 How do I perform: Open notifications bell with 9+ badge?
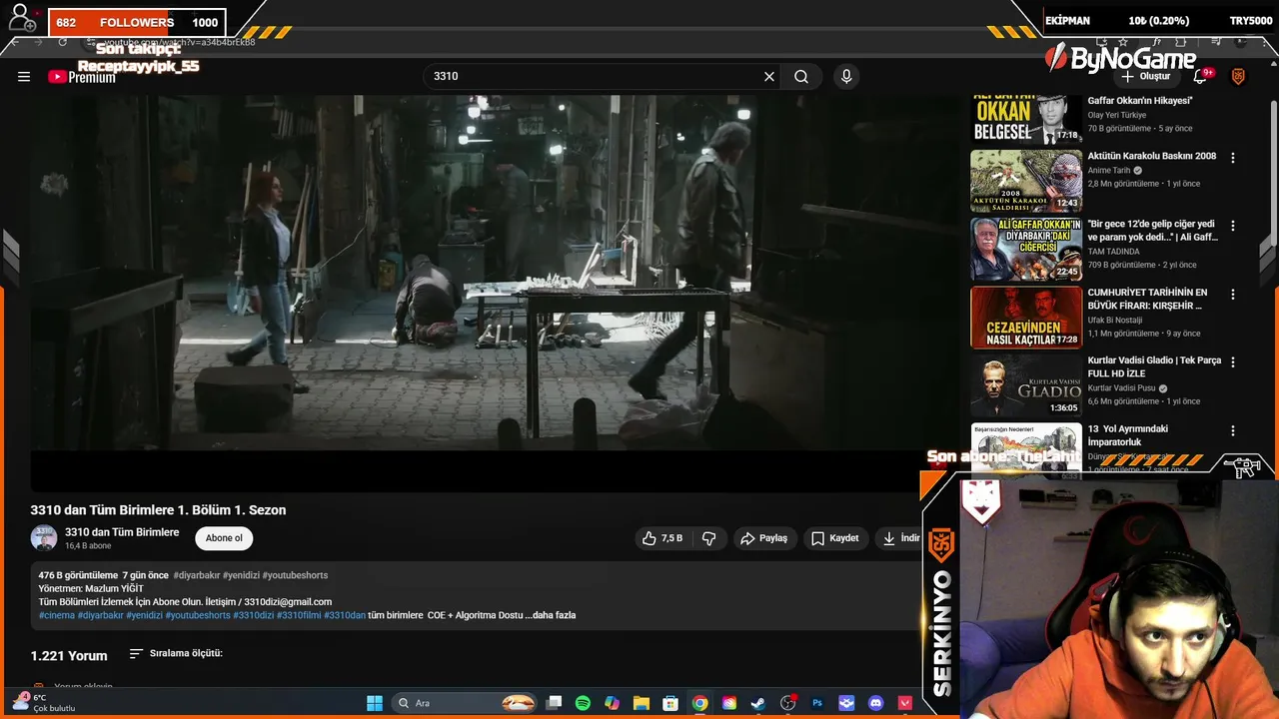[x=1201, y=77]
